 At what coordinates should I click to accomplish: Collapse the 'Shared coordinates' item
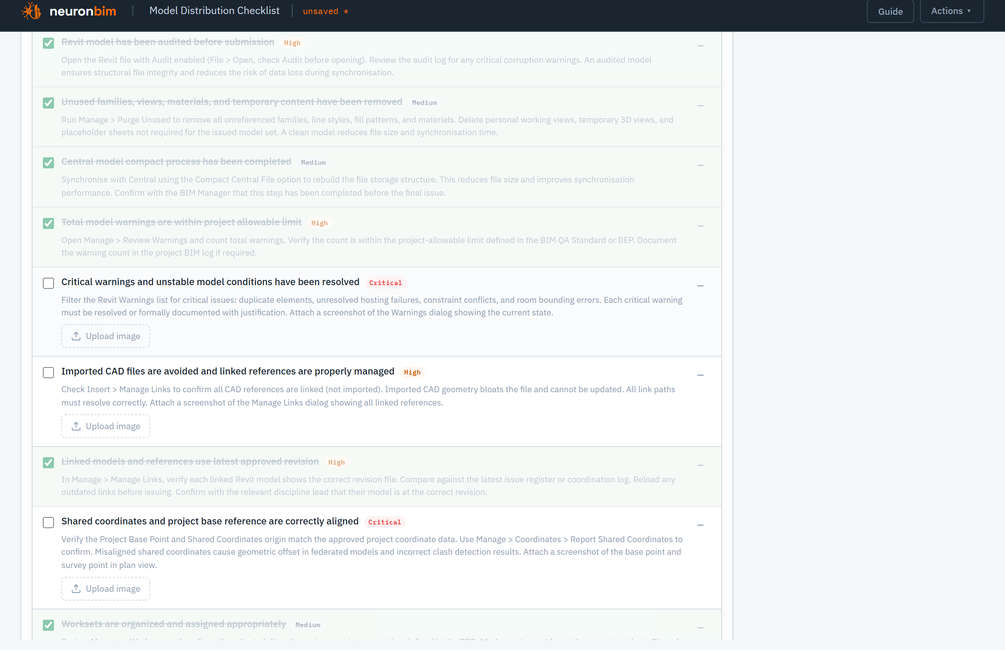pyautogui.click(x=701, y=525)
